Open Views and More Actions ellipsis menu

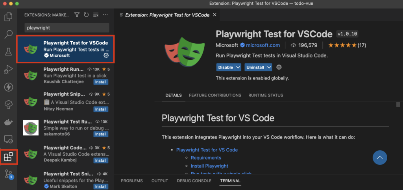(x=105, y=15)
